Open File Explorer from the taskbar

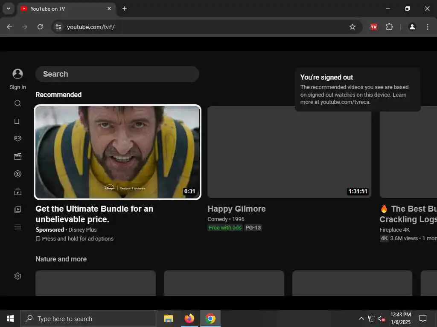pos(168,318)
